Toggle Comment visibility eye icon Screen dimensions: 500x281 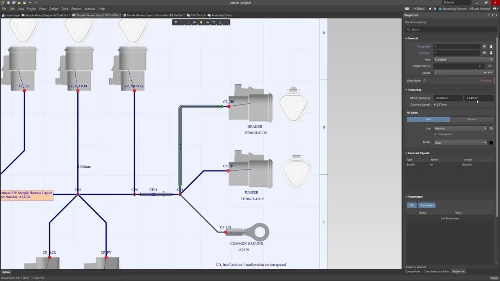pos(484,53)
